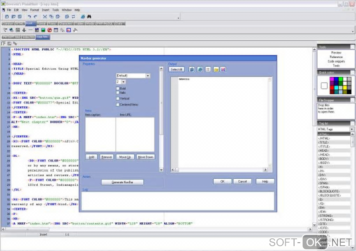Expand the main toolbar overflow arrow
356x251 pixels.
tap(178, 18)
